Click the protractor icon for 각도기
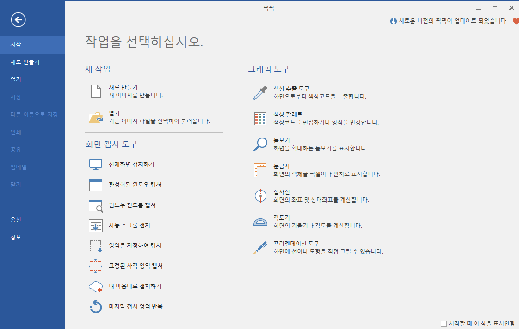The height and width of the screenshot is (329, 519). coord(260,221)
